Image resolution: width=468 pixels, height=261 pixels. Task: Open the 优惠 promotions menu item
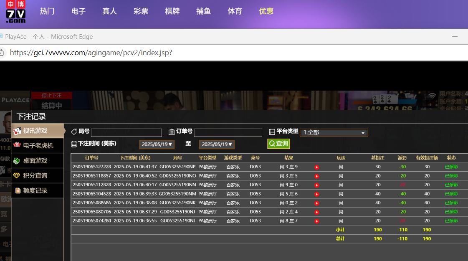[266, 11]
